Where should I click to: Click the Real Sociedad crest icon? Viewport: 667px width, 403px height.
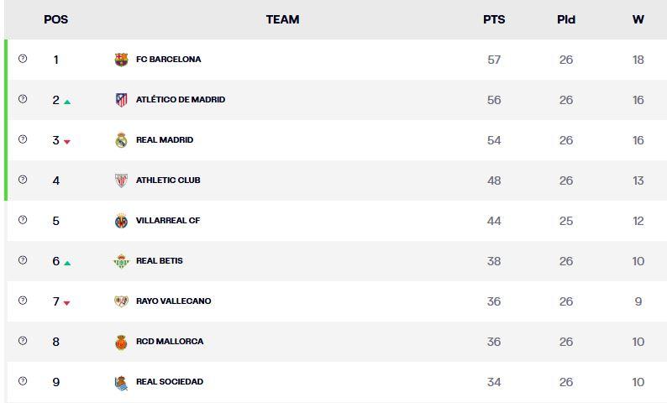click(x=121, y=382)
